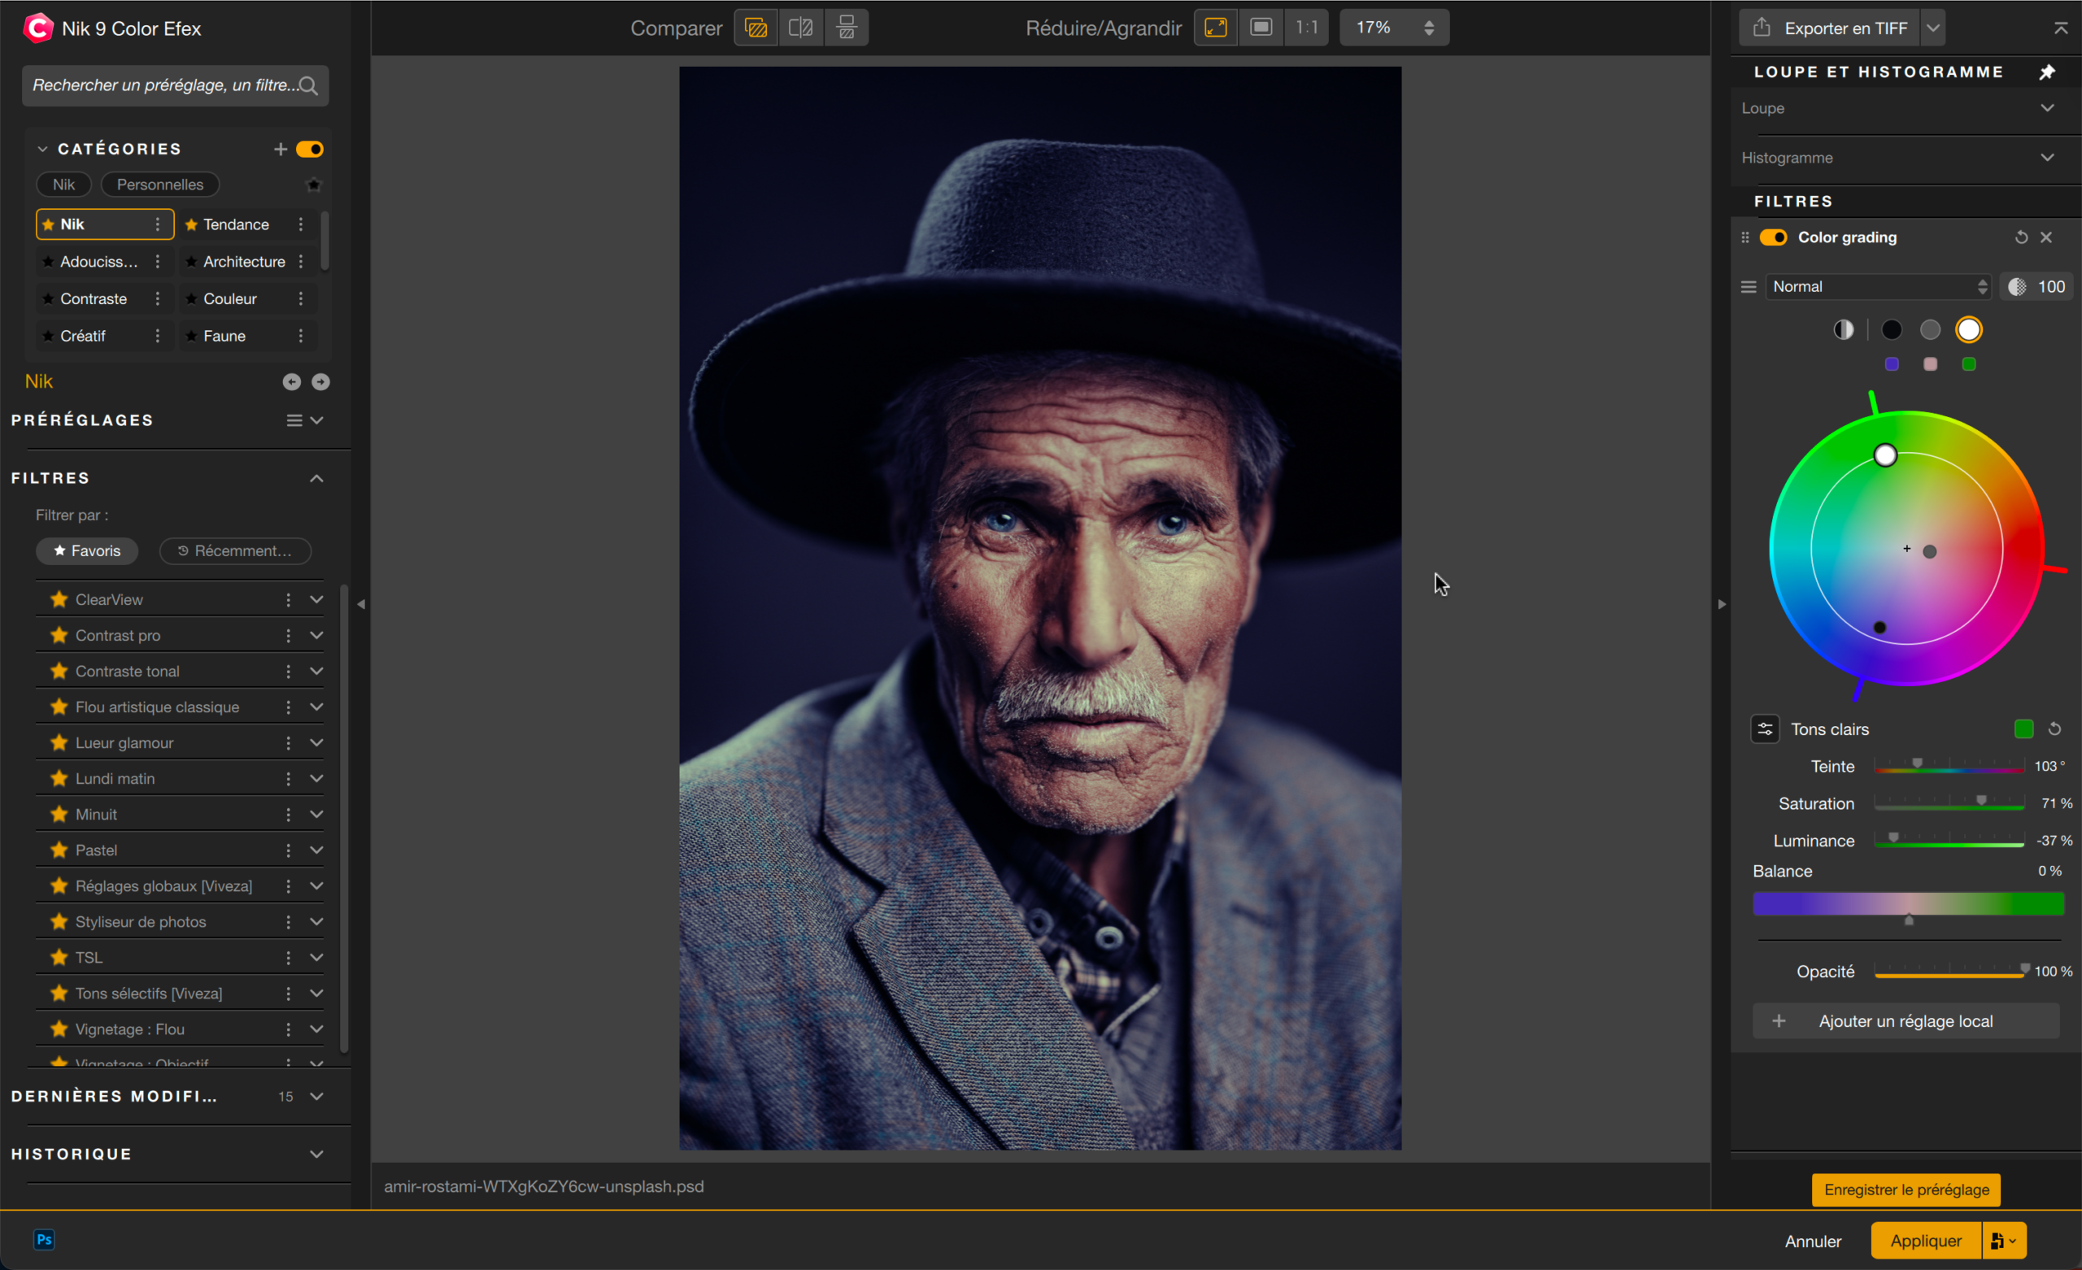This screenshot has width=2082, height=1270.
Task: Click the reset icon for Color grading filter
Action: click(x=2020, y=237)
